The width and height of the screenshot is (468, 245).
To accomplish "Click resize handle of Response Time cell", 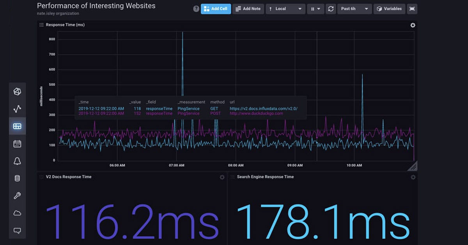I will pos(413,166).
